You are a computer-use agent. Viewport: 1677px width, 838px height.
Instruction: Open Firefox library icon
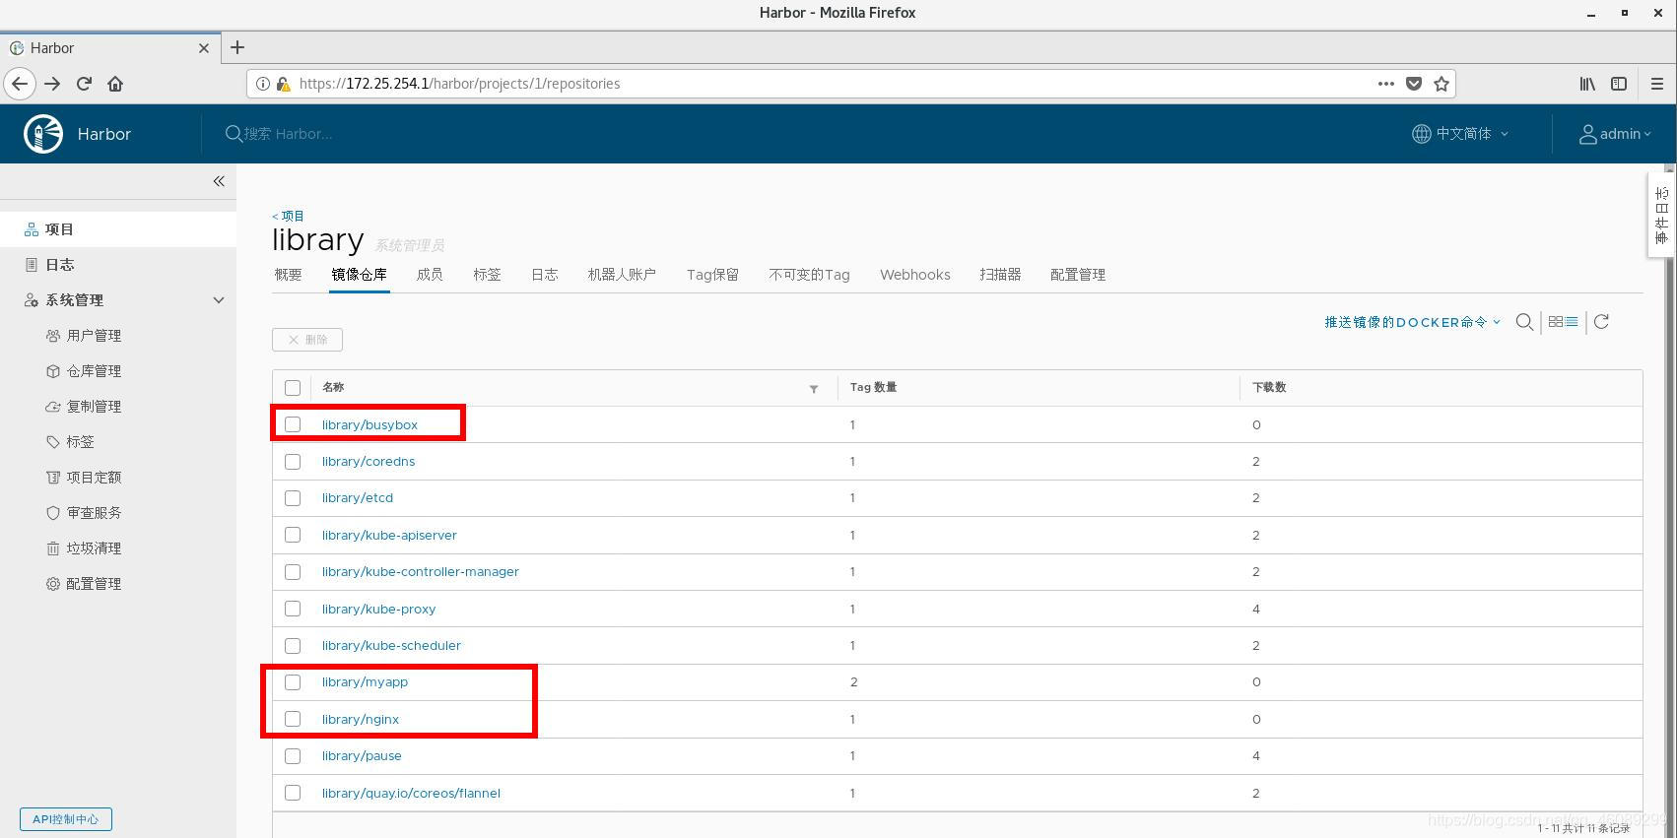1587,84
